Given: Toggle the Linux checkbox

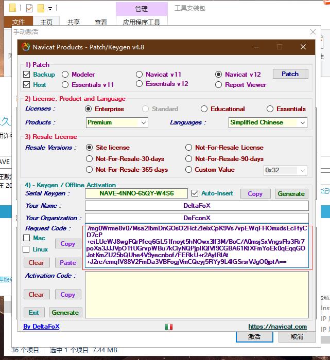Looking at the screenshot, I should 26,249.
